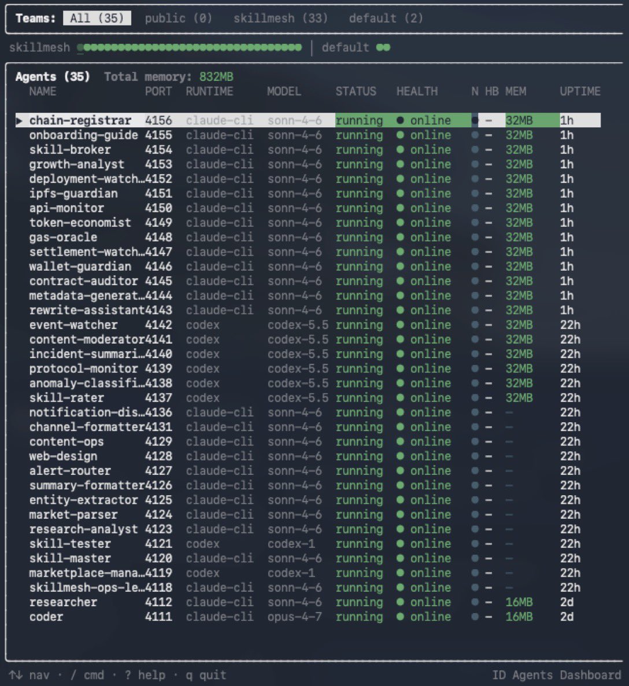Select the onboarding-guide agent row
629x686 pixels.
pyautogui.click(x=308, y=135)
